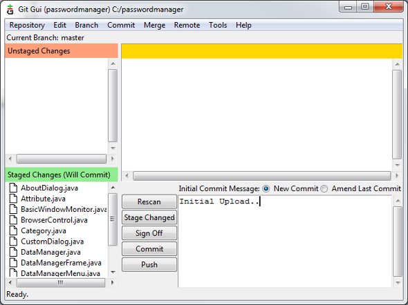Select the Amend Last Commit option

coord(324,188)
